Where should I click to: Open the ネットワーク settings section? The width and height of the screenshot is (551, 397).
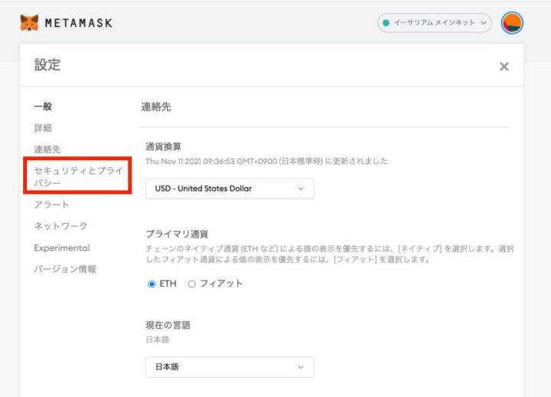pos(60,226)
